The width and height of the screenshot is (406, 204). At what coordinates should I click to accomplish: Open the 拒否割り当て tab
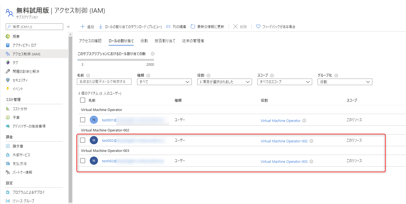[165, 41]
